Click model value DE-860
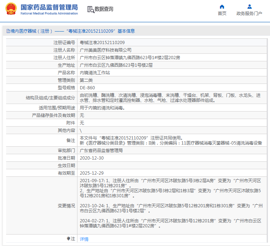The height and width of the screenshot is (246, 270). [x=87, y=88]
